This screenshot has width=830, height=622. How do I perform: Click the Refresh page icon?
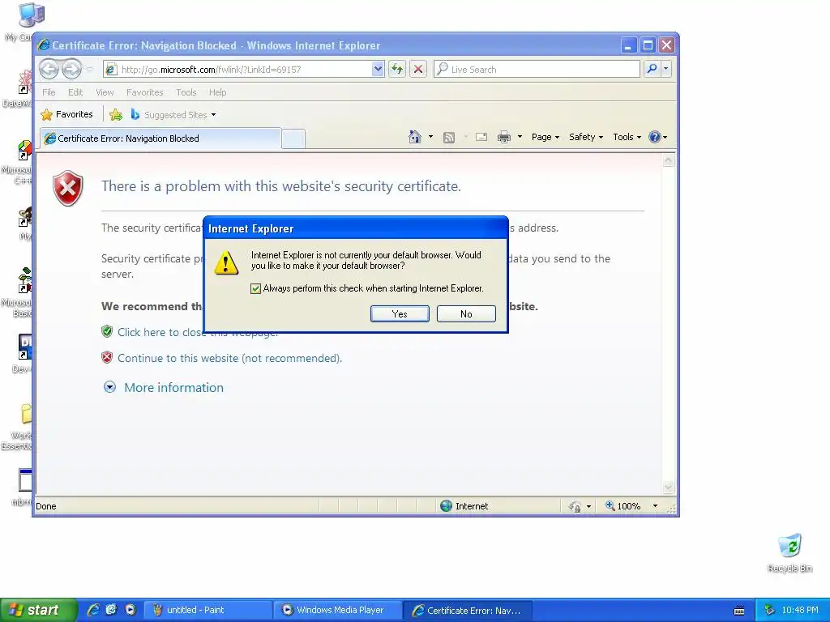click(397, 69)
